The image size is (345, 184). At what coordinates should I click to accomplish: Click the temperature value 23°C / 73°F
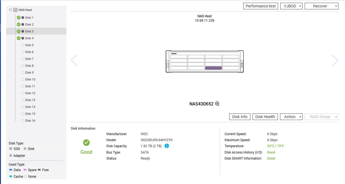point(276,146)
